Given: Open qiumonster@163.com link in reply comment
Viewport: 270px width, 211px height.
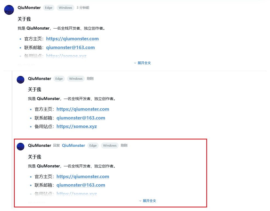Looking at the screenshot, I should (x=81, y=185).
